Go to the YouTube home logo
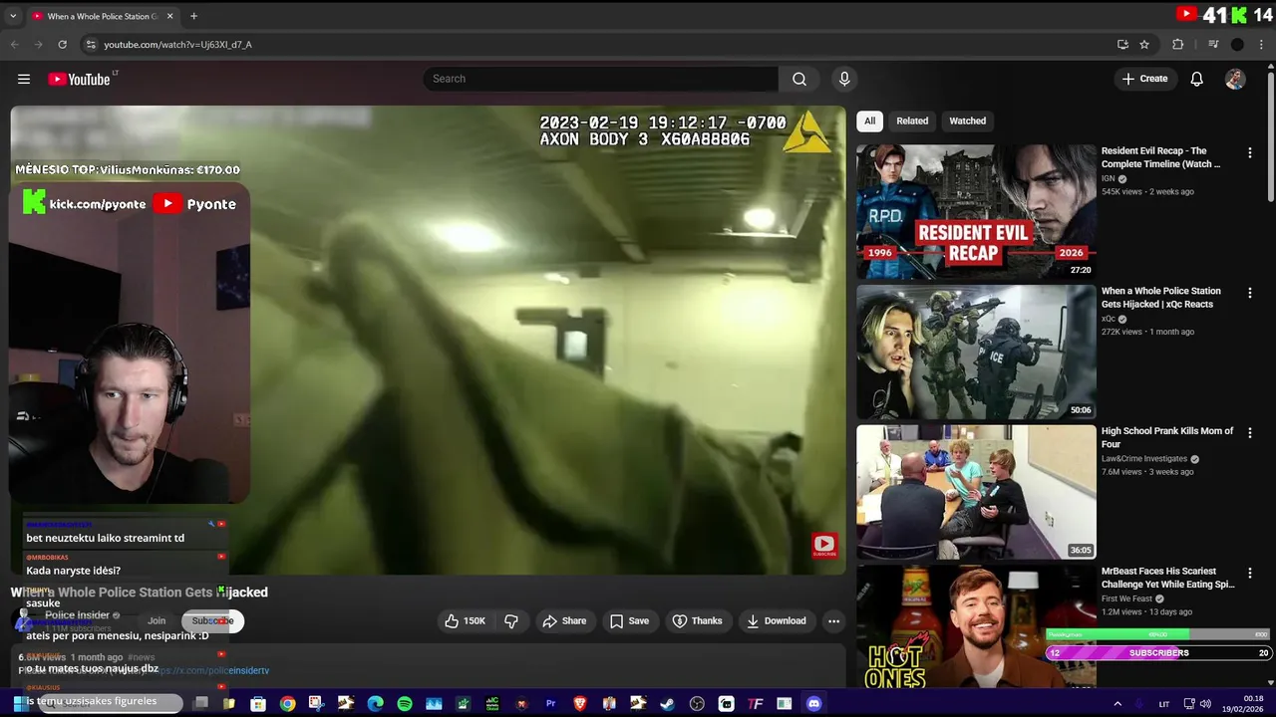Image resolution: width=1276 pixels, height=717 pixels. click(79, 79)
